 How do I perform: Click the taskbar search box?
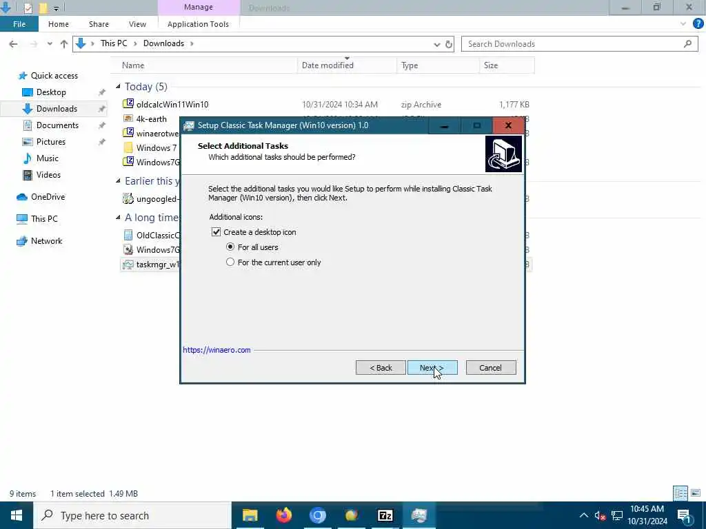(132, 515)
